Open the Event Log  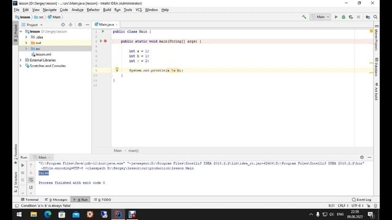coord(361,200)
